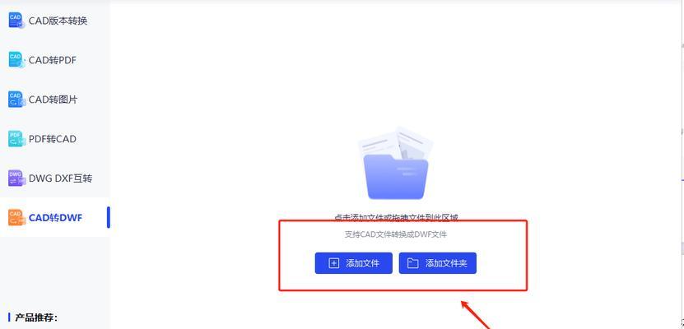Click the 点击添加文件或拖拽文件 drop area text
Viewport: 684px width, 329px height.
pyautogui.click(x=396, y=217)
